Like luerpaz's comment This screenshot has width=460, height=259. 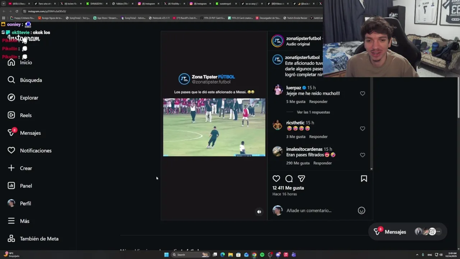pos(363,94)
